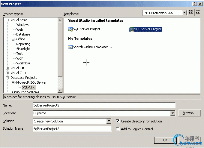Expand the Office tree node
Viewport: 204px width, 148px height.
[x=13, y=39]
